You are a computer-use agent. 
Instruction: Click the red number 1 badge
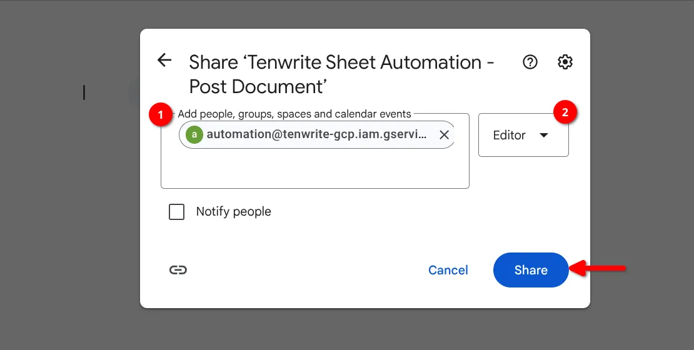[x=161, y=115]
